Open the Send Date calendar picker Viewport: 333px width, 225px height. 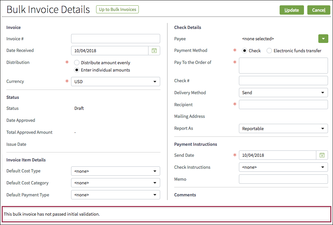[x=322, y=155]
